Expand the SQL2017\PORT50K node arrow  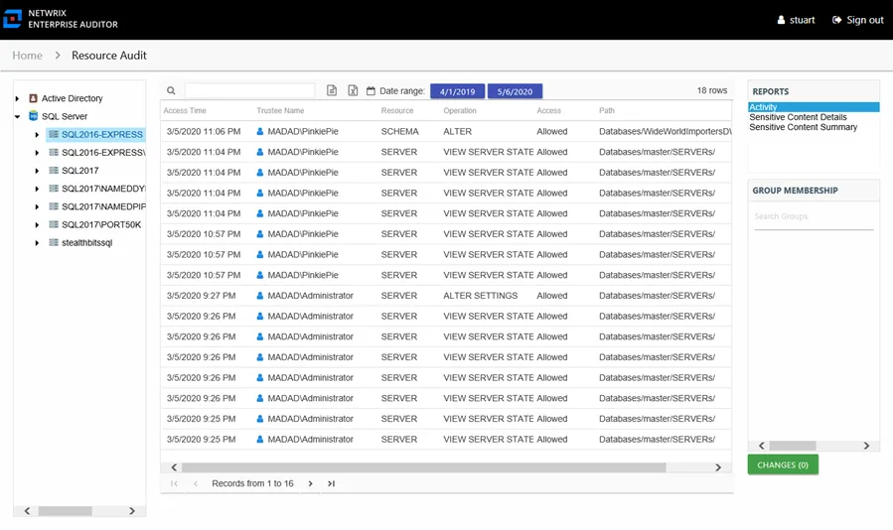[x=37, y=225]
